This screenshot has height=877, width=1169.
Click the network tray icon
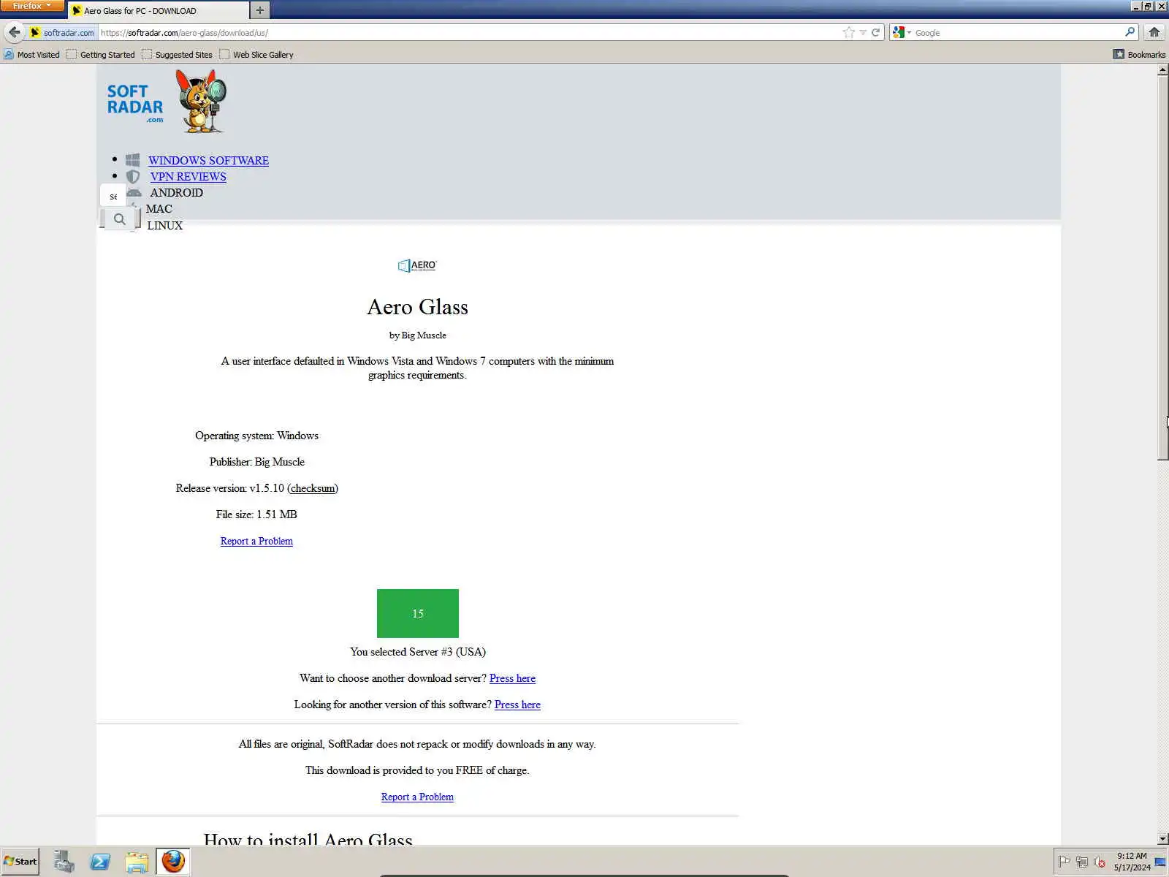[x=1082, y=862]
